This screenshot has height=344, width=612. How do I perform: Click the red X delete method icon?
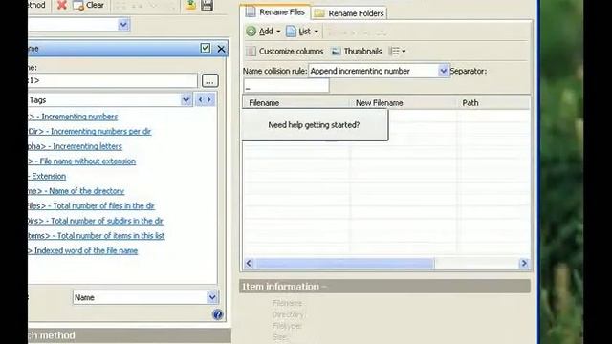pyautogui.click(x=61, y=5)
